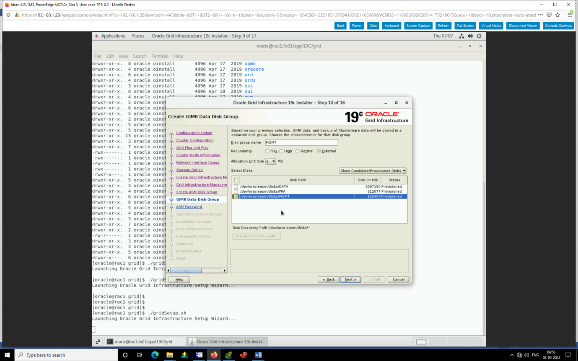Open iDRAC Chat

373,26
